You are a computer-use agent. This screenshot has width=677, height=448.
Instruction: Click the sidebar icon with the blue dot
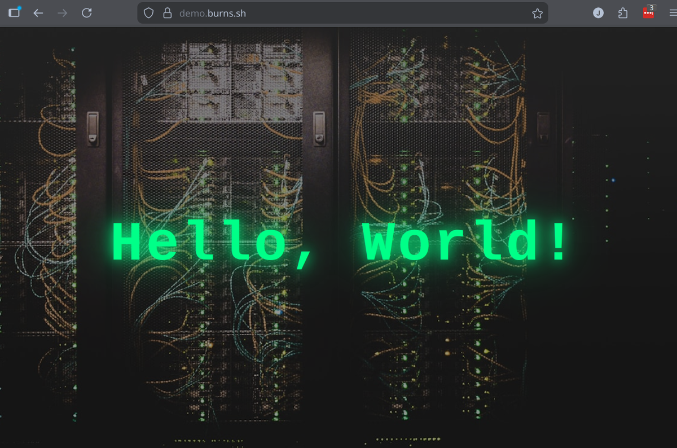point(14,12)
